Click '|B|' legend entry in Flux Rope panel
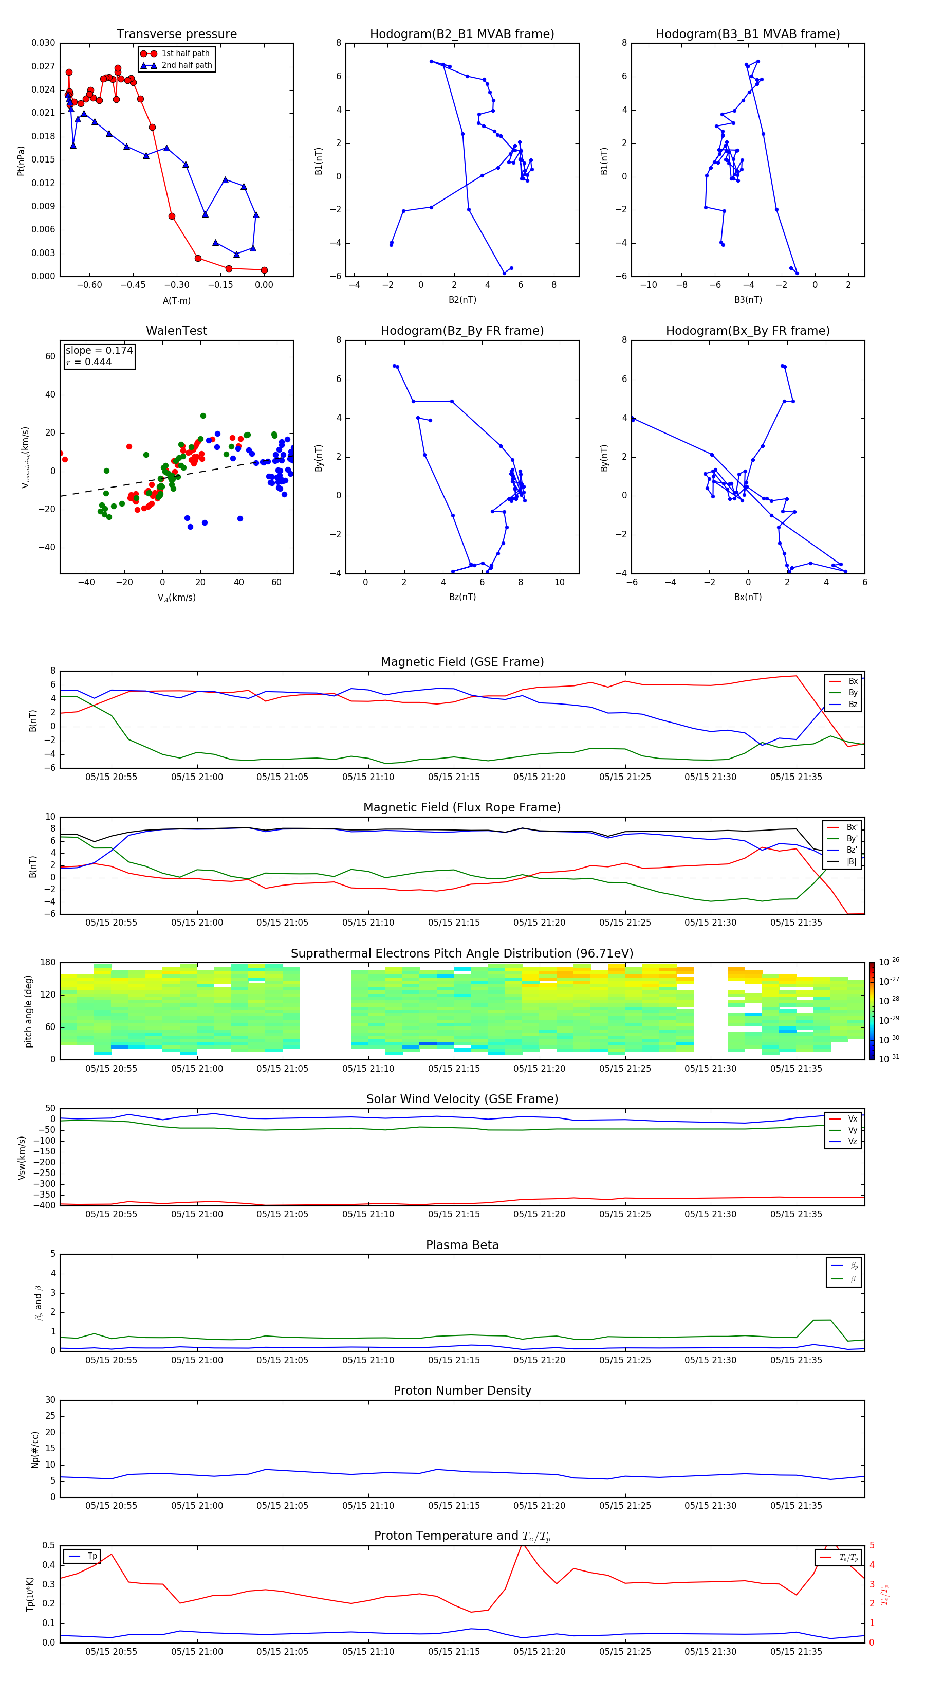Image resolution: width=925 pixels, height=1697 pixels. (842, 862)
